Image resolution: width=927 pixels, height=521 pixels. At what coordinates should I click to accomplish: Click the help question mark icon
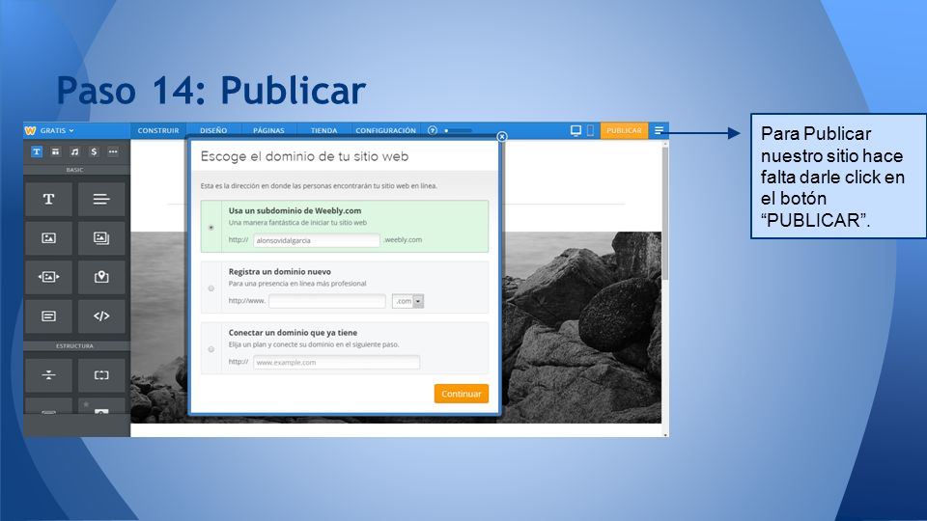(433, 130)
